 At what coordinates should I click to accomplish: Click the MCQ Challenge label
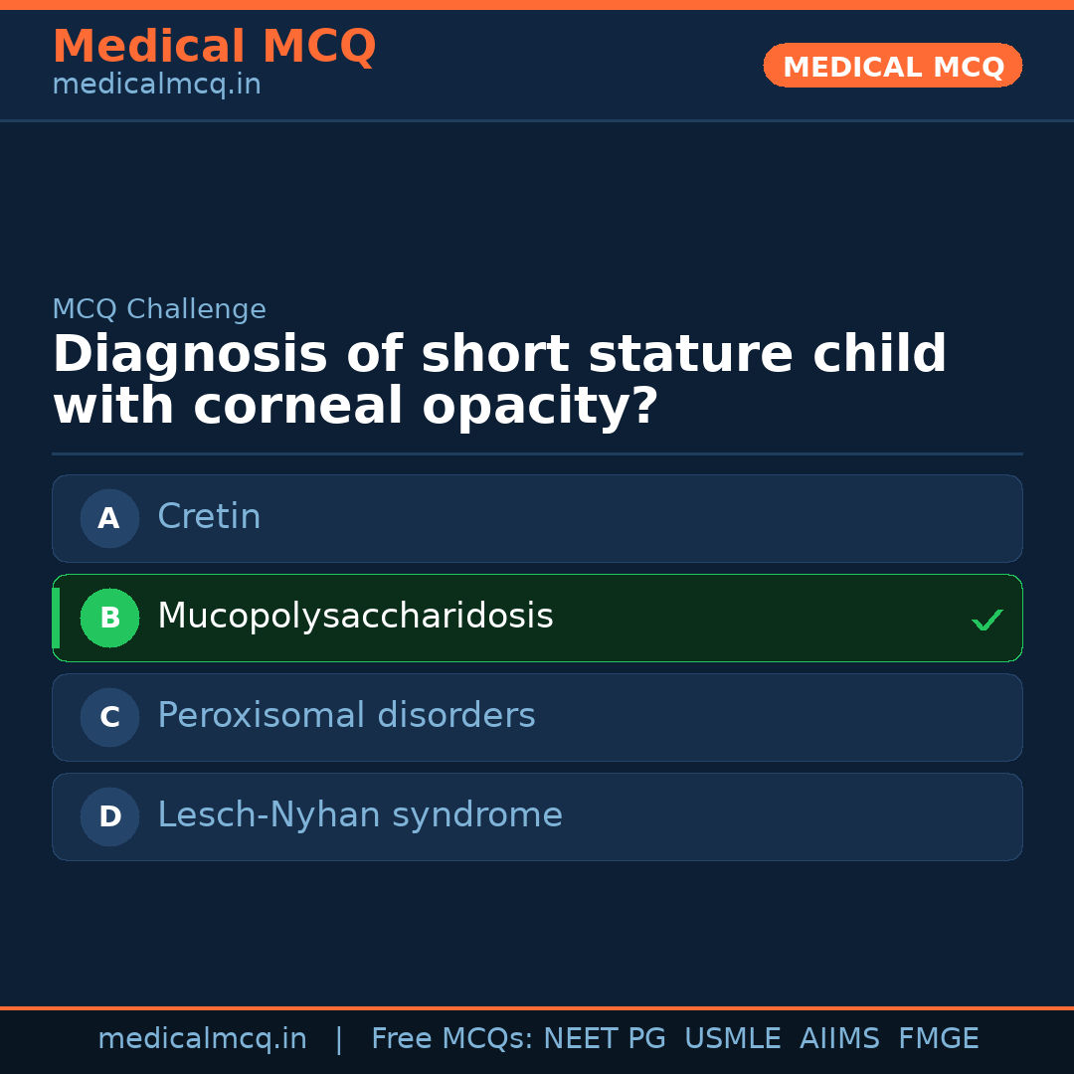(x=159, y=309)
